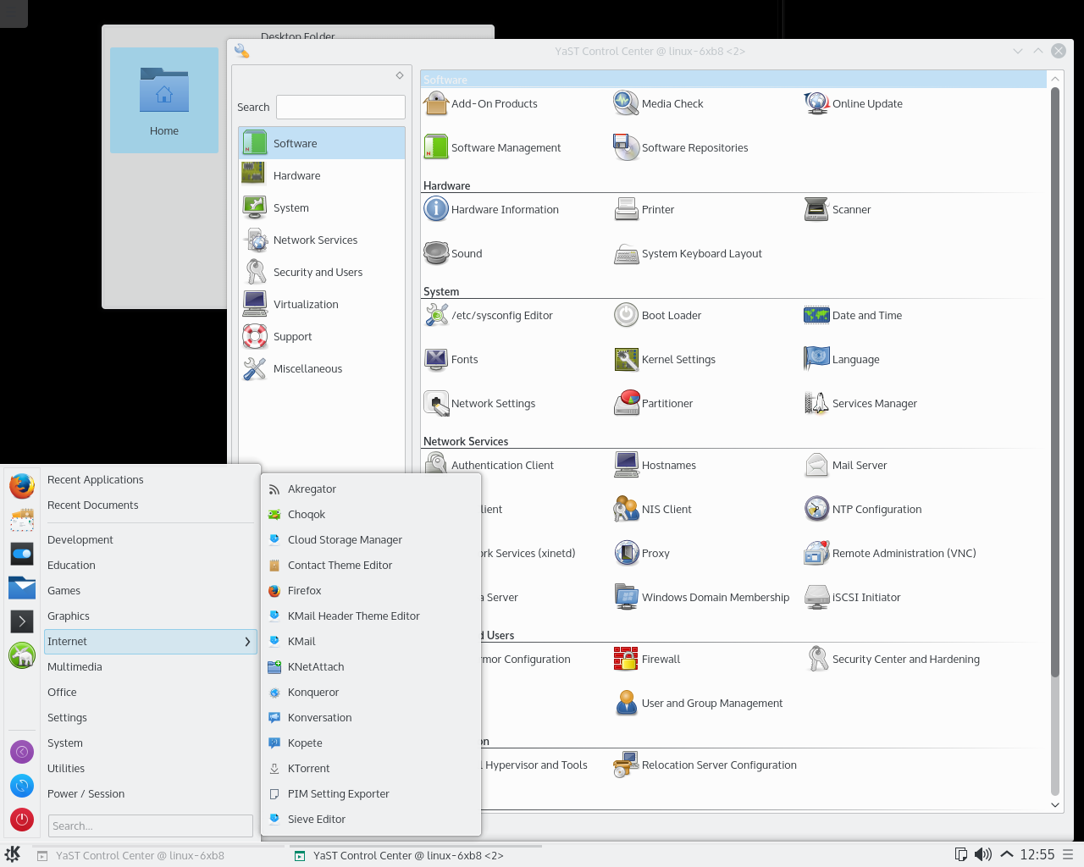Open the Sound module
1084x867 pixels.
(453, 253)
